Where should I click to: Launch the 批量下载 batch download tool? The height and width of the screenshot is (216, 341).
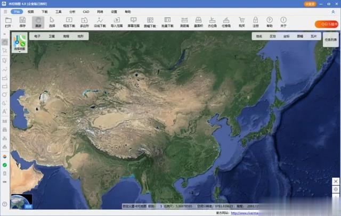tap(167, 22)
